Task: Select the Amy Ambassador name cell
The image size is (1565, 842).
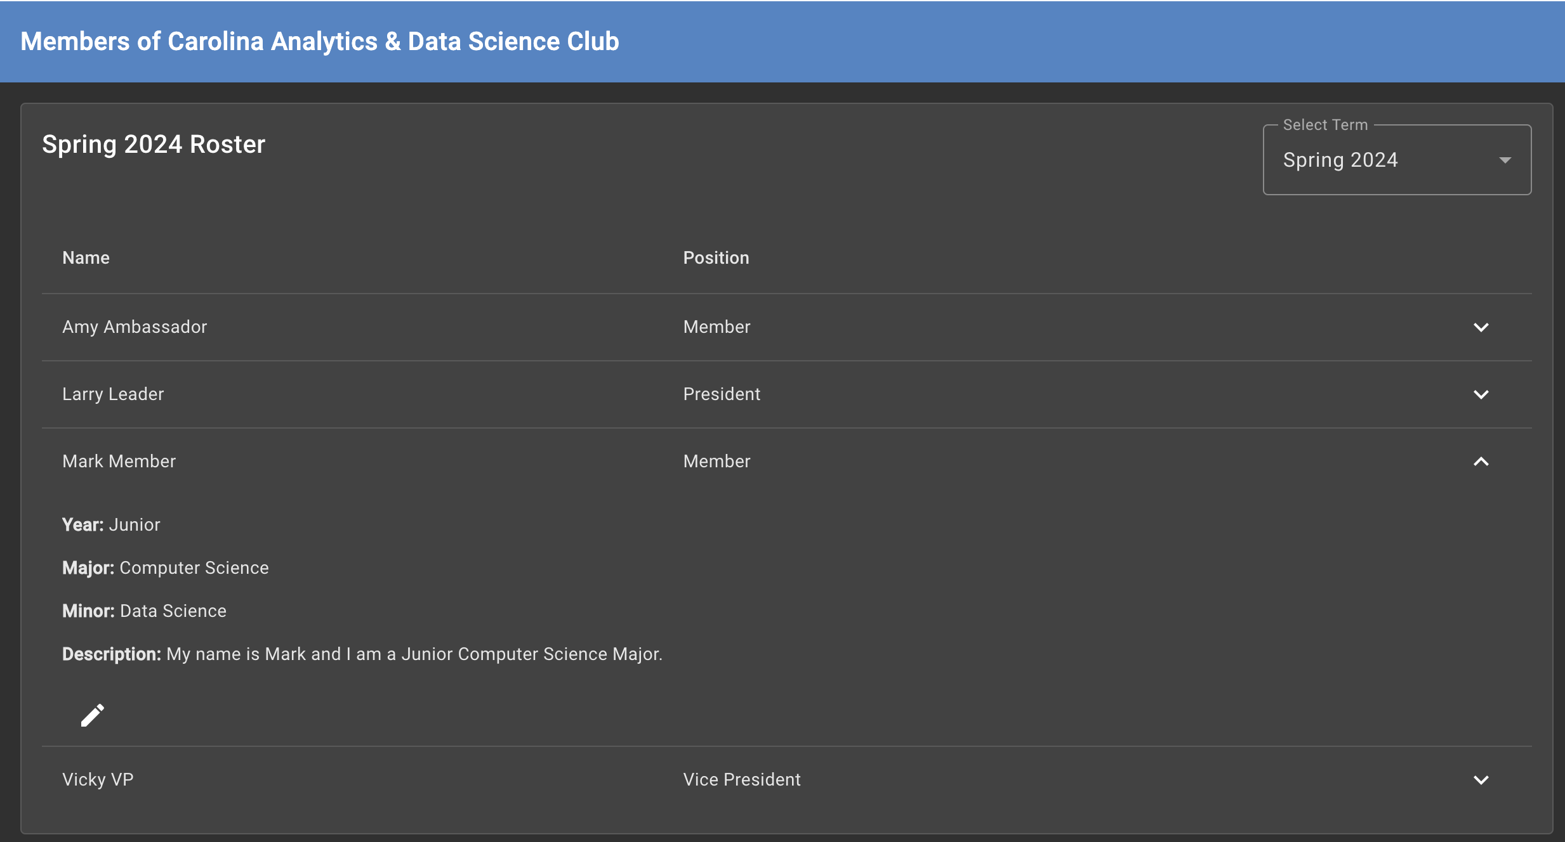Action: (x=135, y=327)
